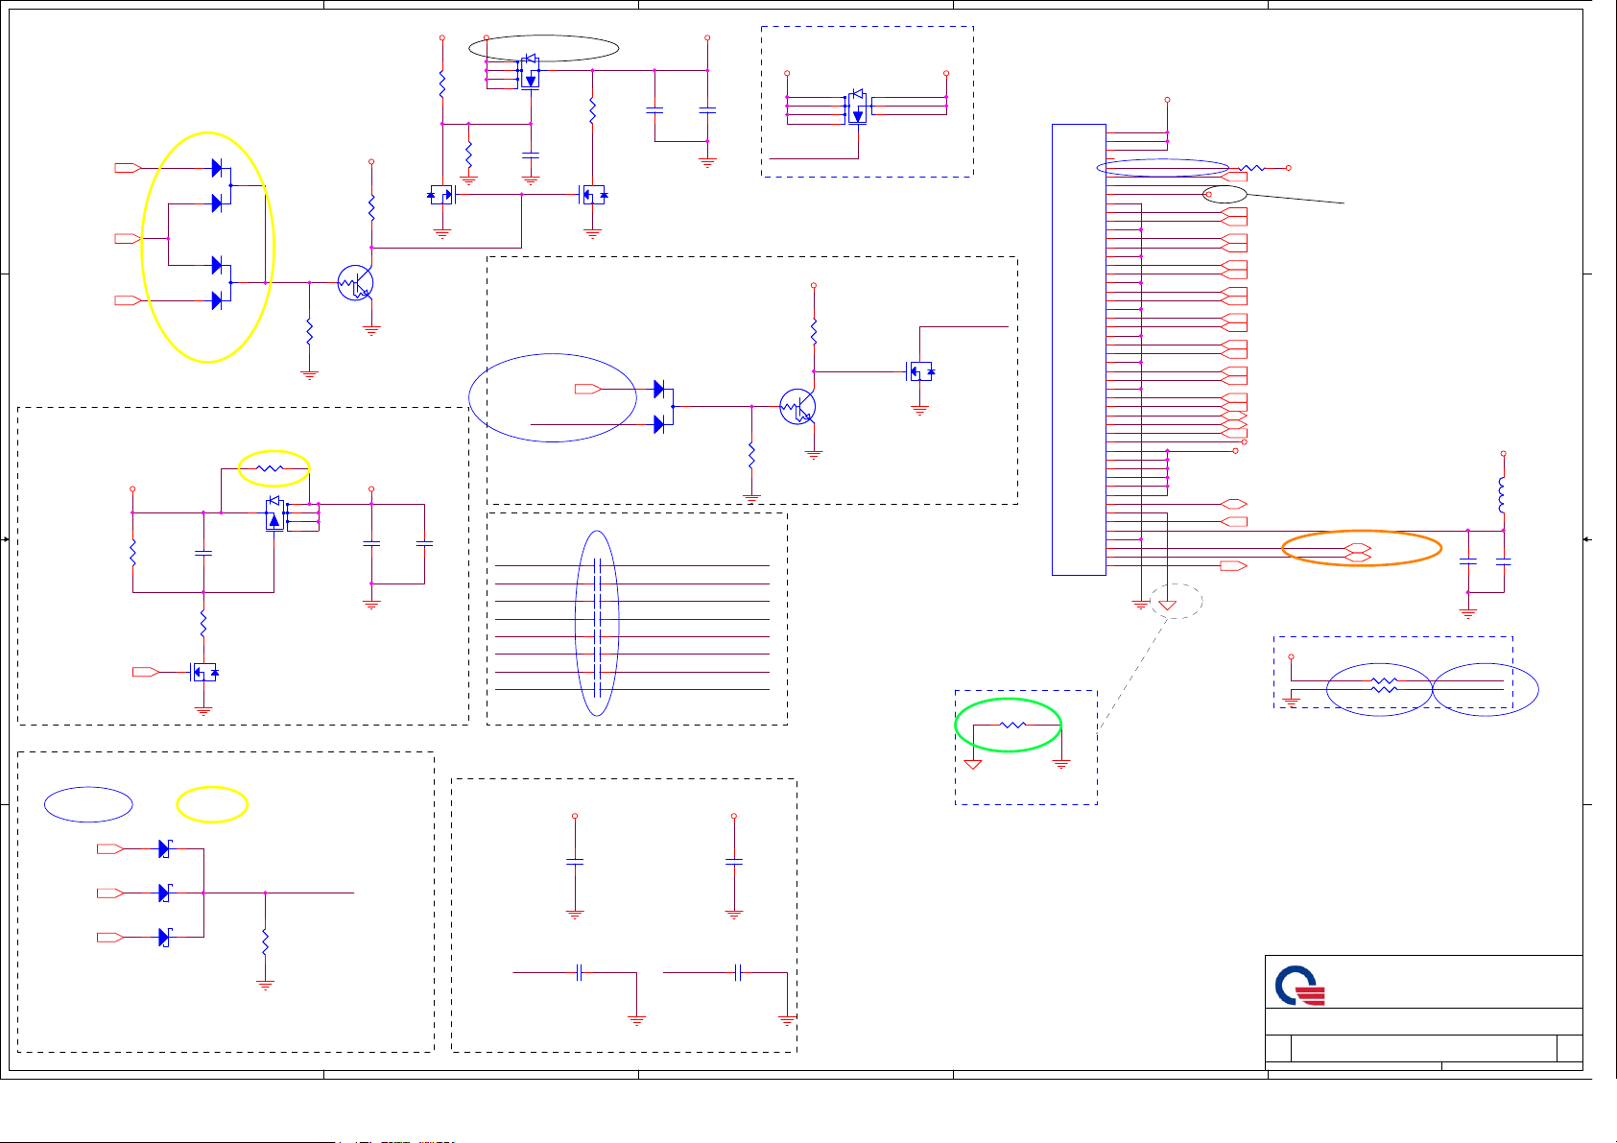Select the hollow ground triangle in the dashed circle

click(1167, 605)
